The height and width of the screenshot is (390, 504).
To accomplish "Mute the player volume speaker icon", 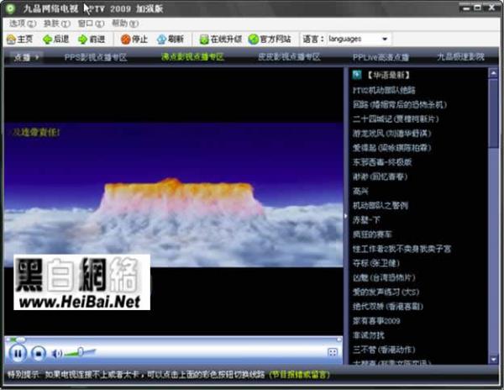I will [x=57, y=353].
